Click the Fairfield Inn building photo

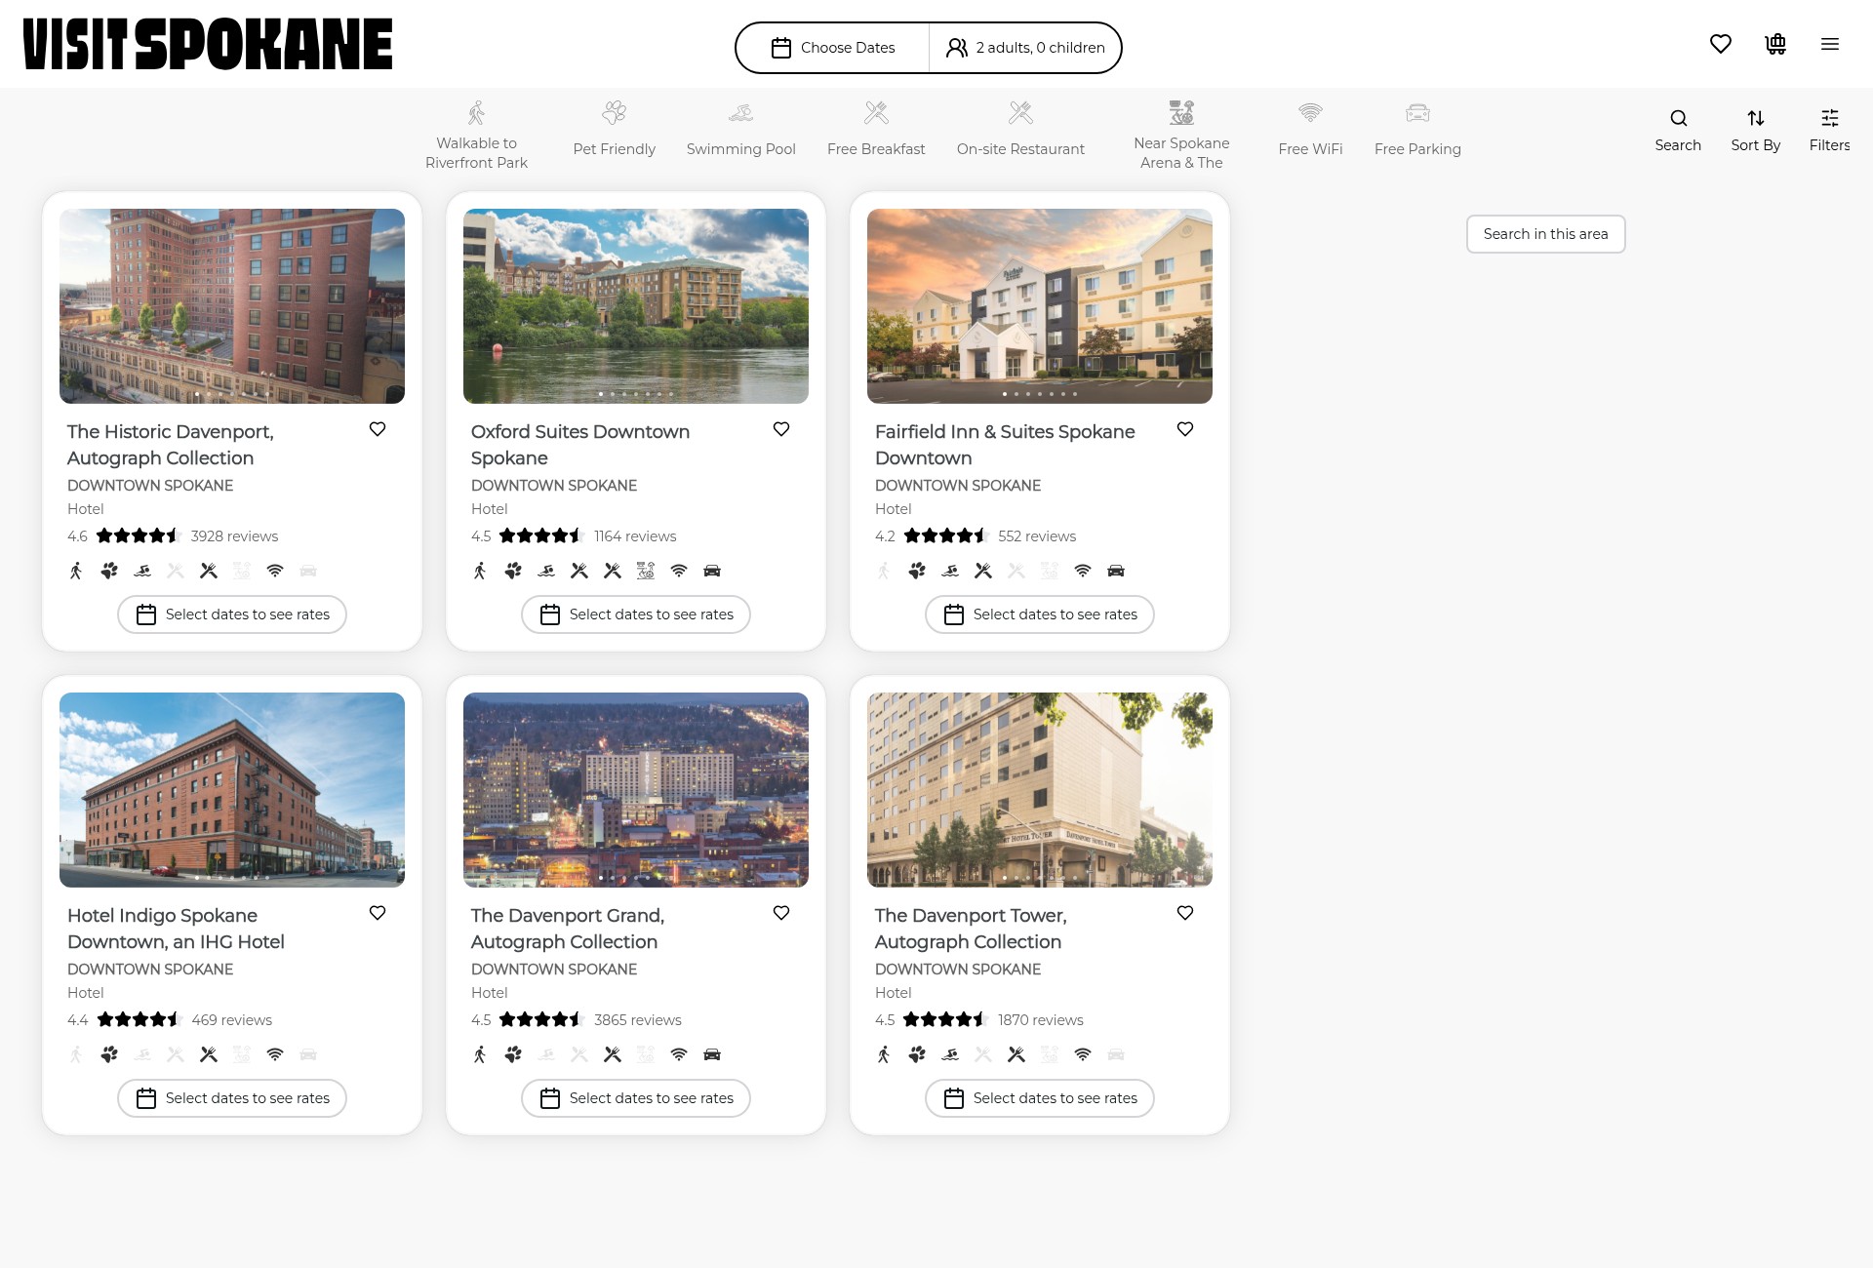click(x=1040, y=306)
